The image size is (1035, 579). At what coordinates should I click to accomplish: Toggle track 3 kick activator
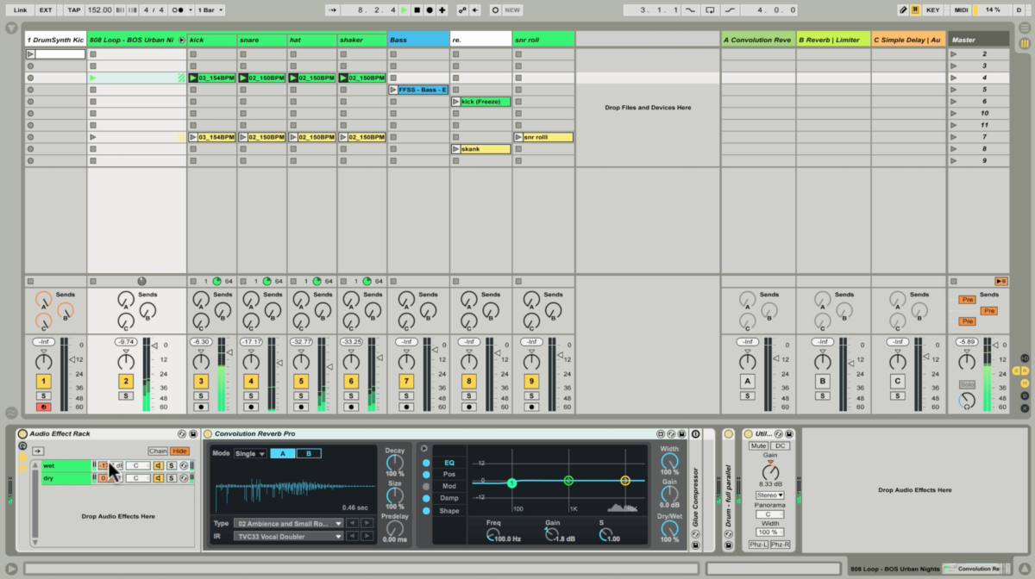(201, 381)
